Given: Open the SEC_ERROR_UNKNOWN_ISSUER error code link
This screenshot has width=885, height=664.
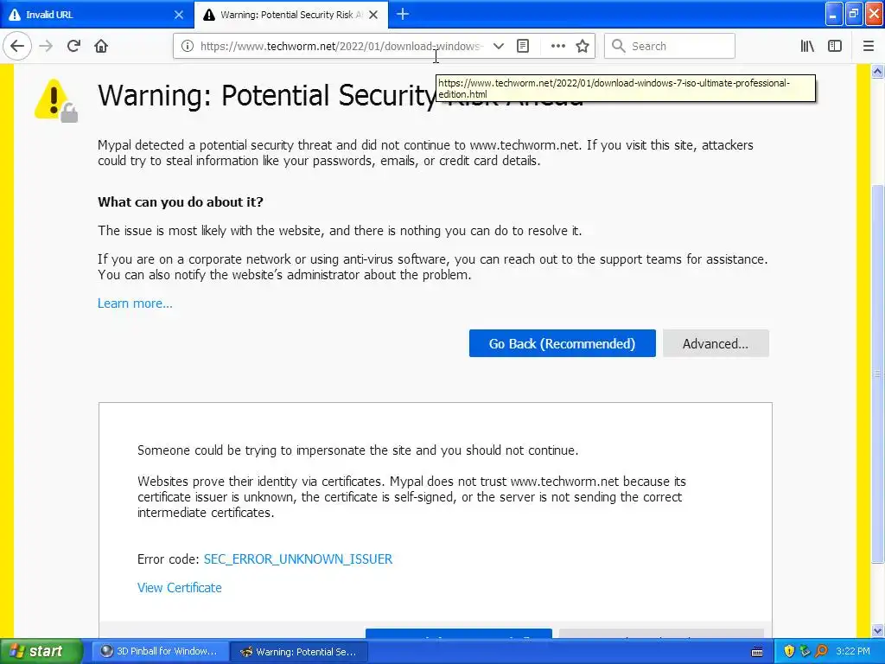Looking at the screenshot, I should pyautogui.click(x=298, y=559).
